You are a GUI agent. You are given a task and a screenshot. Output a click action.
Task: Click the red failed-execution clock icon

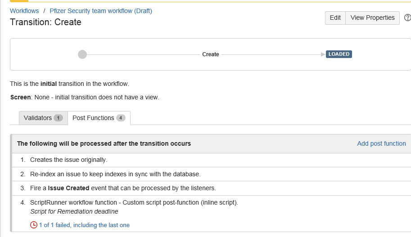point(34,225)
